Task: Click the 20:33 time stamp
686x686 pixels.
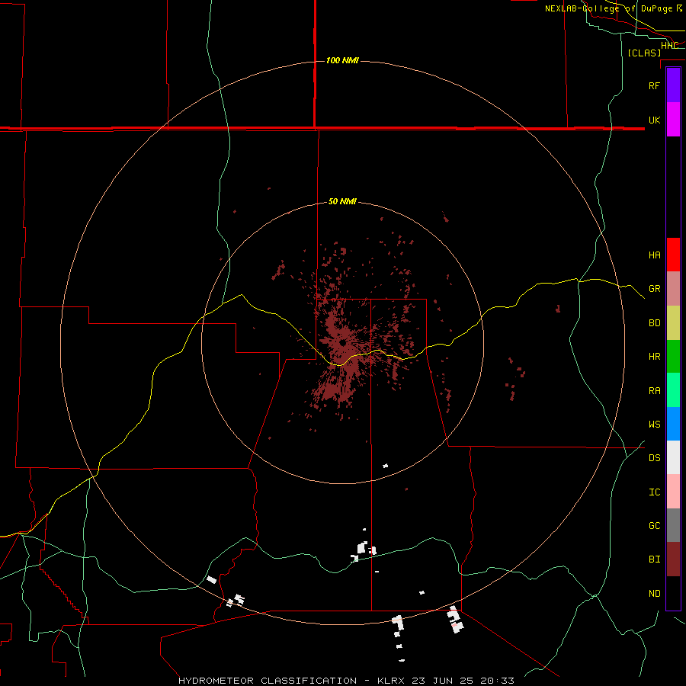Action: (x=497, y=681)
